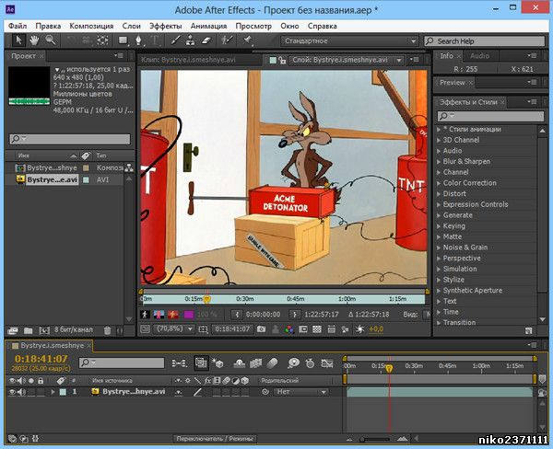The image size is (553, 449).
Task: Click the Переключатели / Режимы button
Action: 215,439
